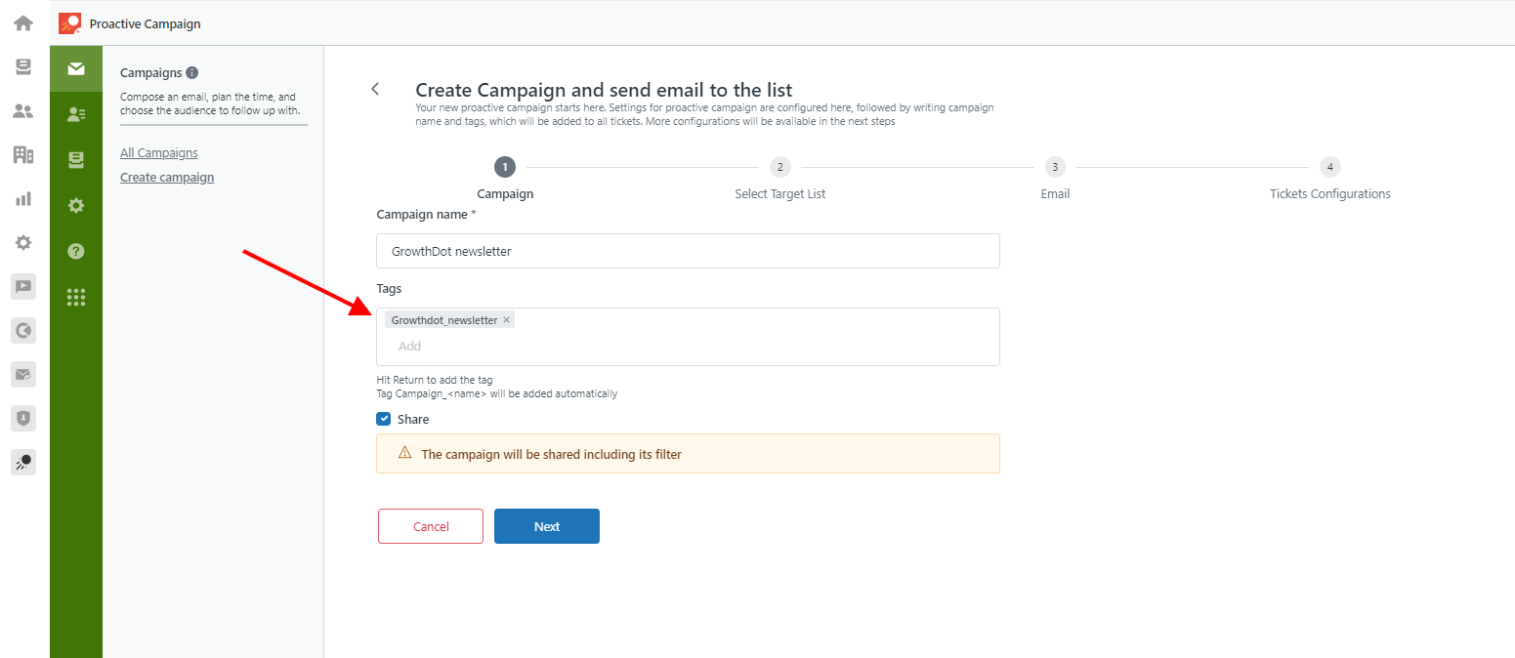Open the Admin gear icon in the gray sidebar
This screenshot has width=1515, height=658.
tap(23, 242)
